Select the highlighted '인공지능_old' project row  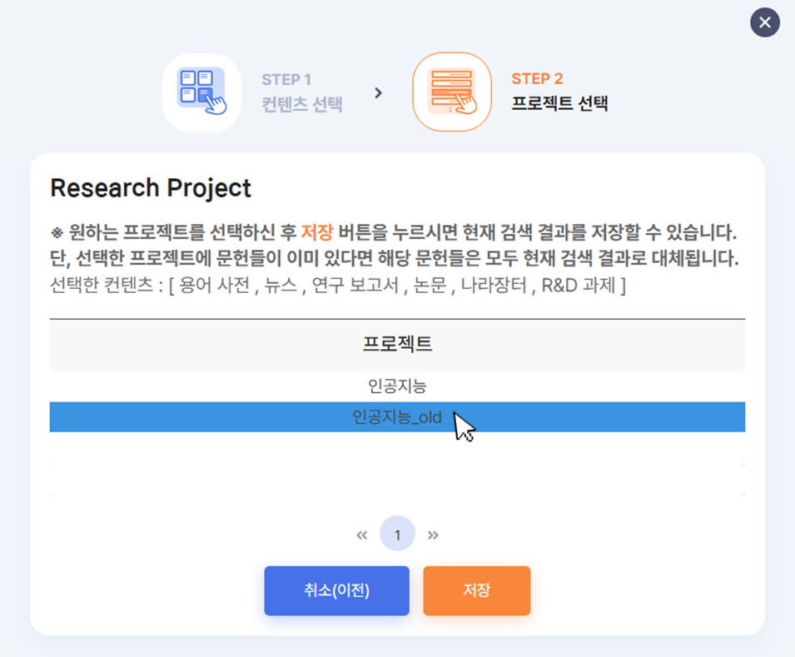tap(396, 417)
